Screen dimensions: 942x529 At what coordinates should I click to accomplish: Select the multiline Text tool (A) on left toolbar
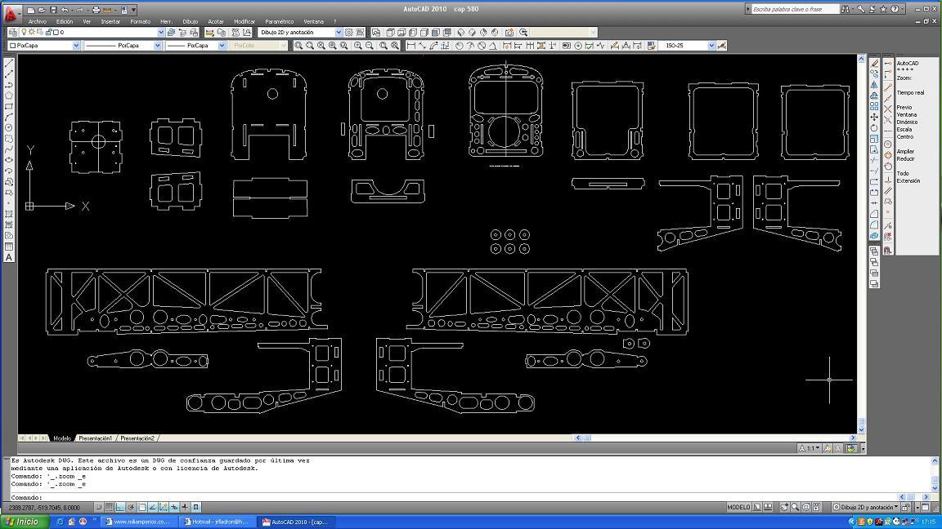[9, 257]
